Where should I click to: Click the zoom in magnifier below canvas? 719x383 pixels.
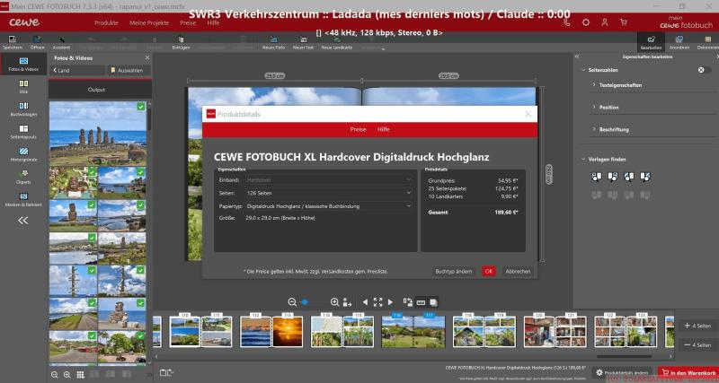[334, 302]
